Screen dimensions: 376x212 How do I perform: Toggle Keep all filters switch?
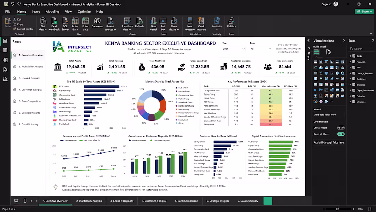(341, 134)
